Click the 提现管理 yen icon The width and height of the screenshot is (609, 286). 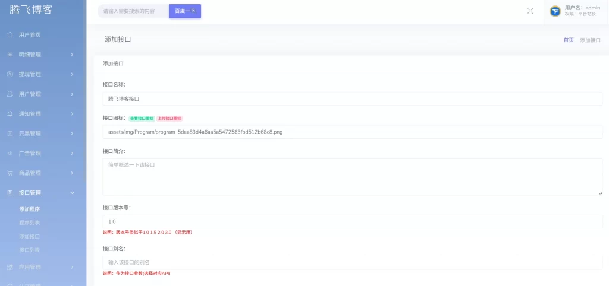[x=10, y=74]
